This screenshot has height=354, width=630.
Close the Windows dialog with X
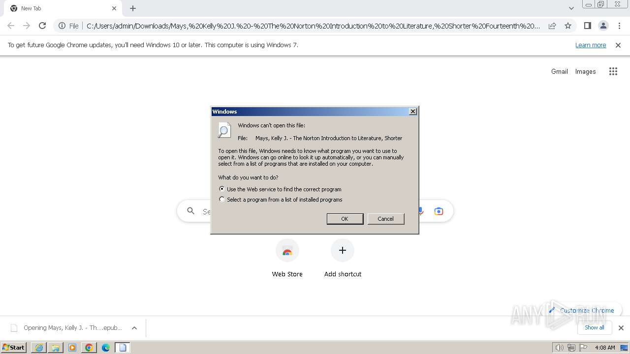[413, 112]
